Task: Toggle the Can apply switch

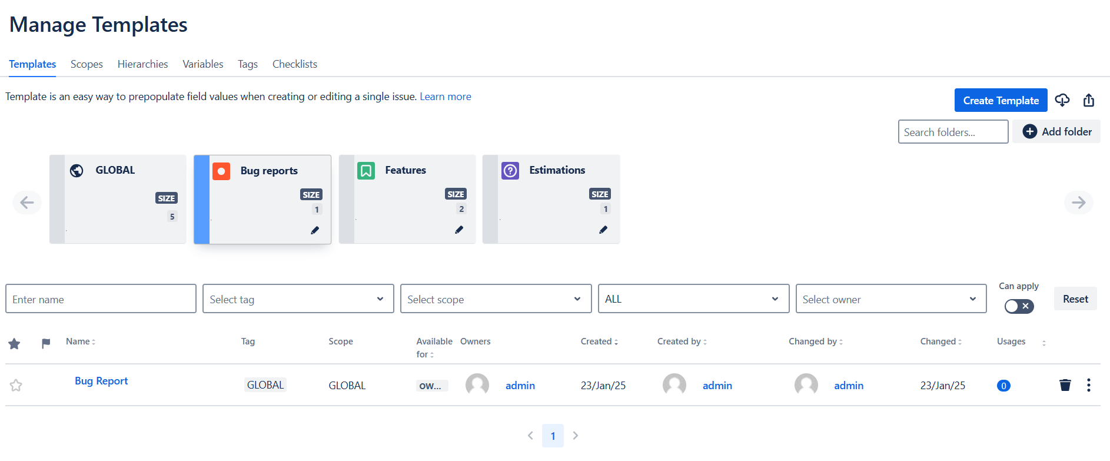Action: (1019, 306)
